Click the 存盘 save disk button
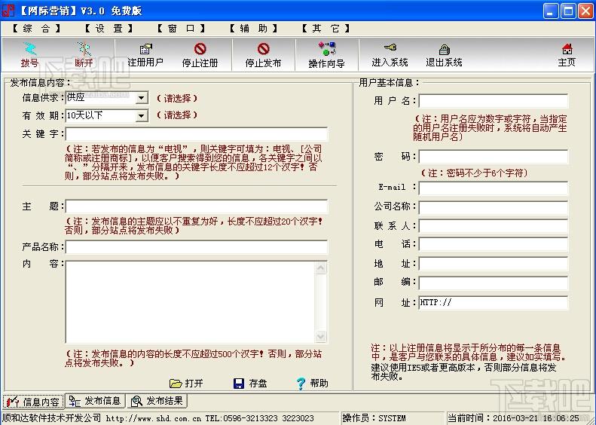596x425 pixels. [x=250, y=384]
